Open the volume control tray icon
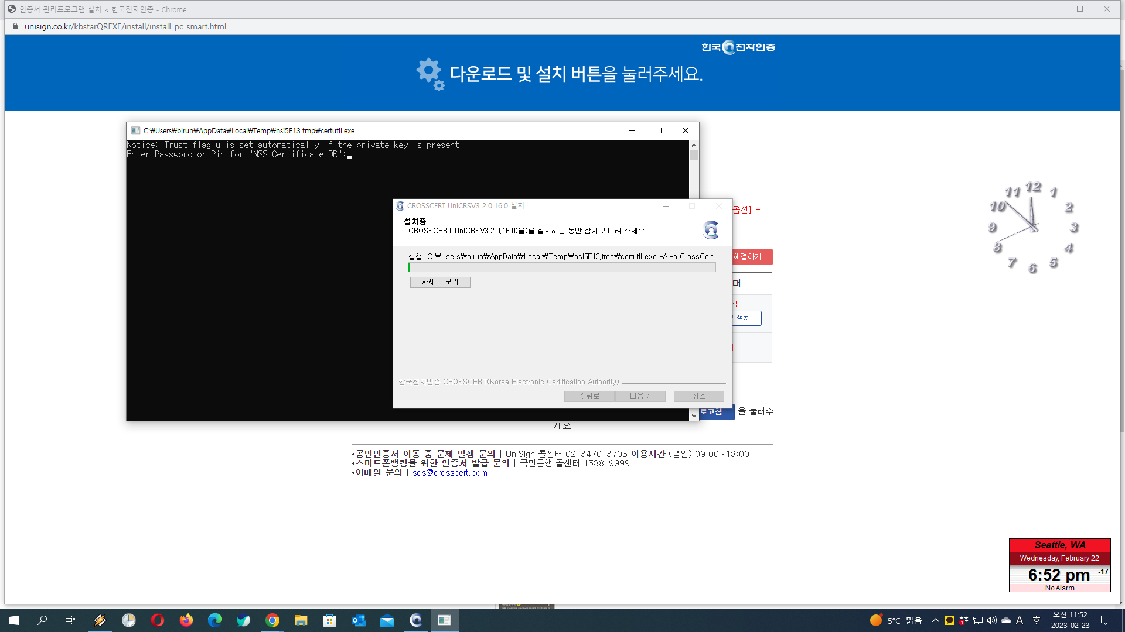 (992, 620)
